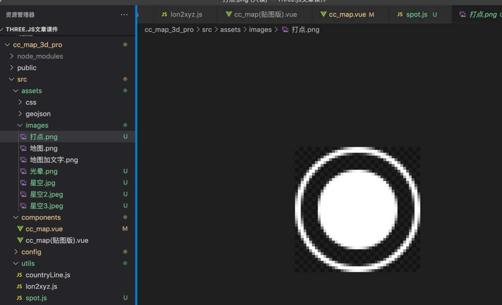Click cc_map_3d_pro in the breadcrumb

pyautogui.click(x=169, y=30)
